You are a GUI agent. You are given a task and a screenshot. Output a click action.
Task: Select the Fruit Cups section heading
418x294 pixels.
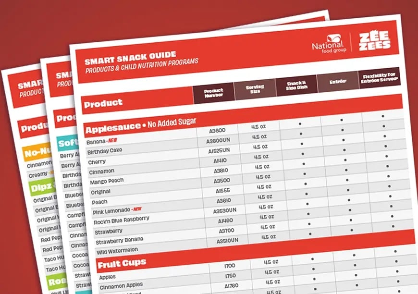coord(122,264)
